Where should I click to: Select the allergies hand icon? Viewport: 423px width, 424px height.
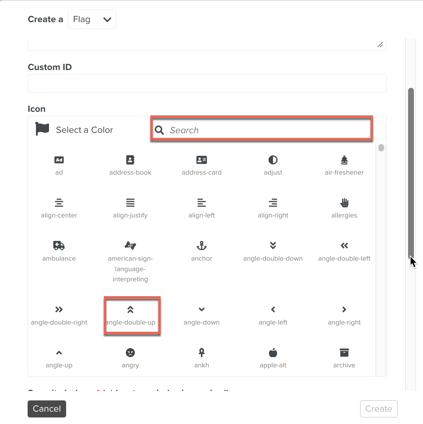click(x=344, y=203)
